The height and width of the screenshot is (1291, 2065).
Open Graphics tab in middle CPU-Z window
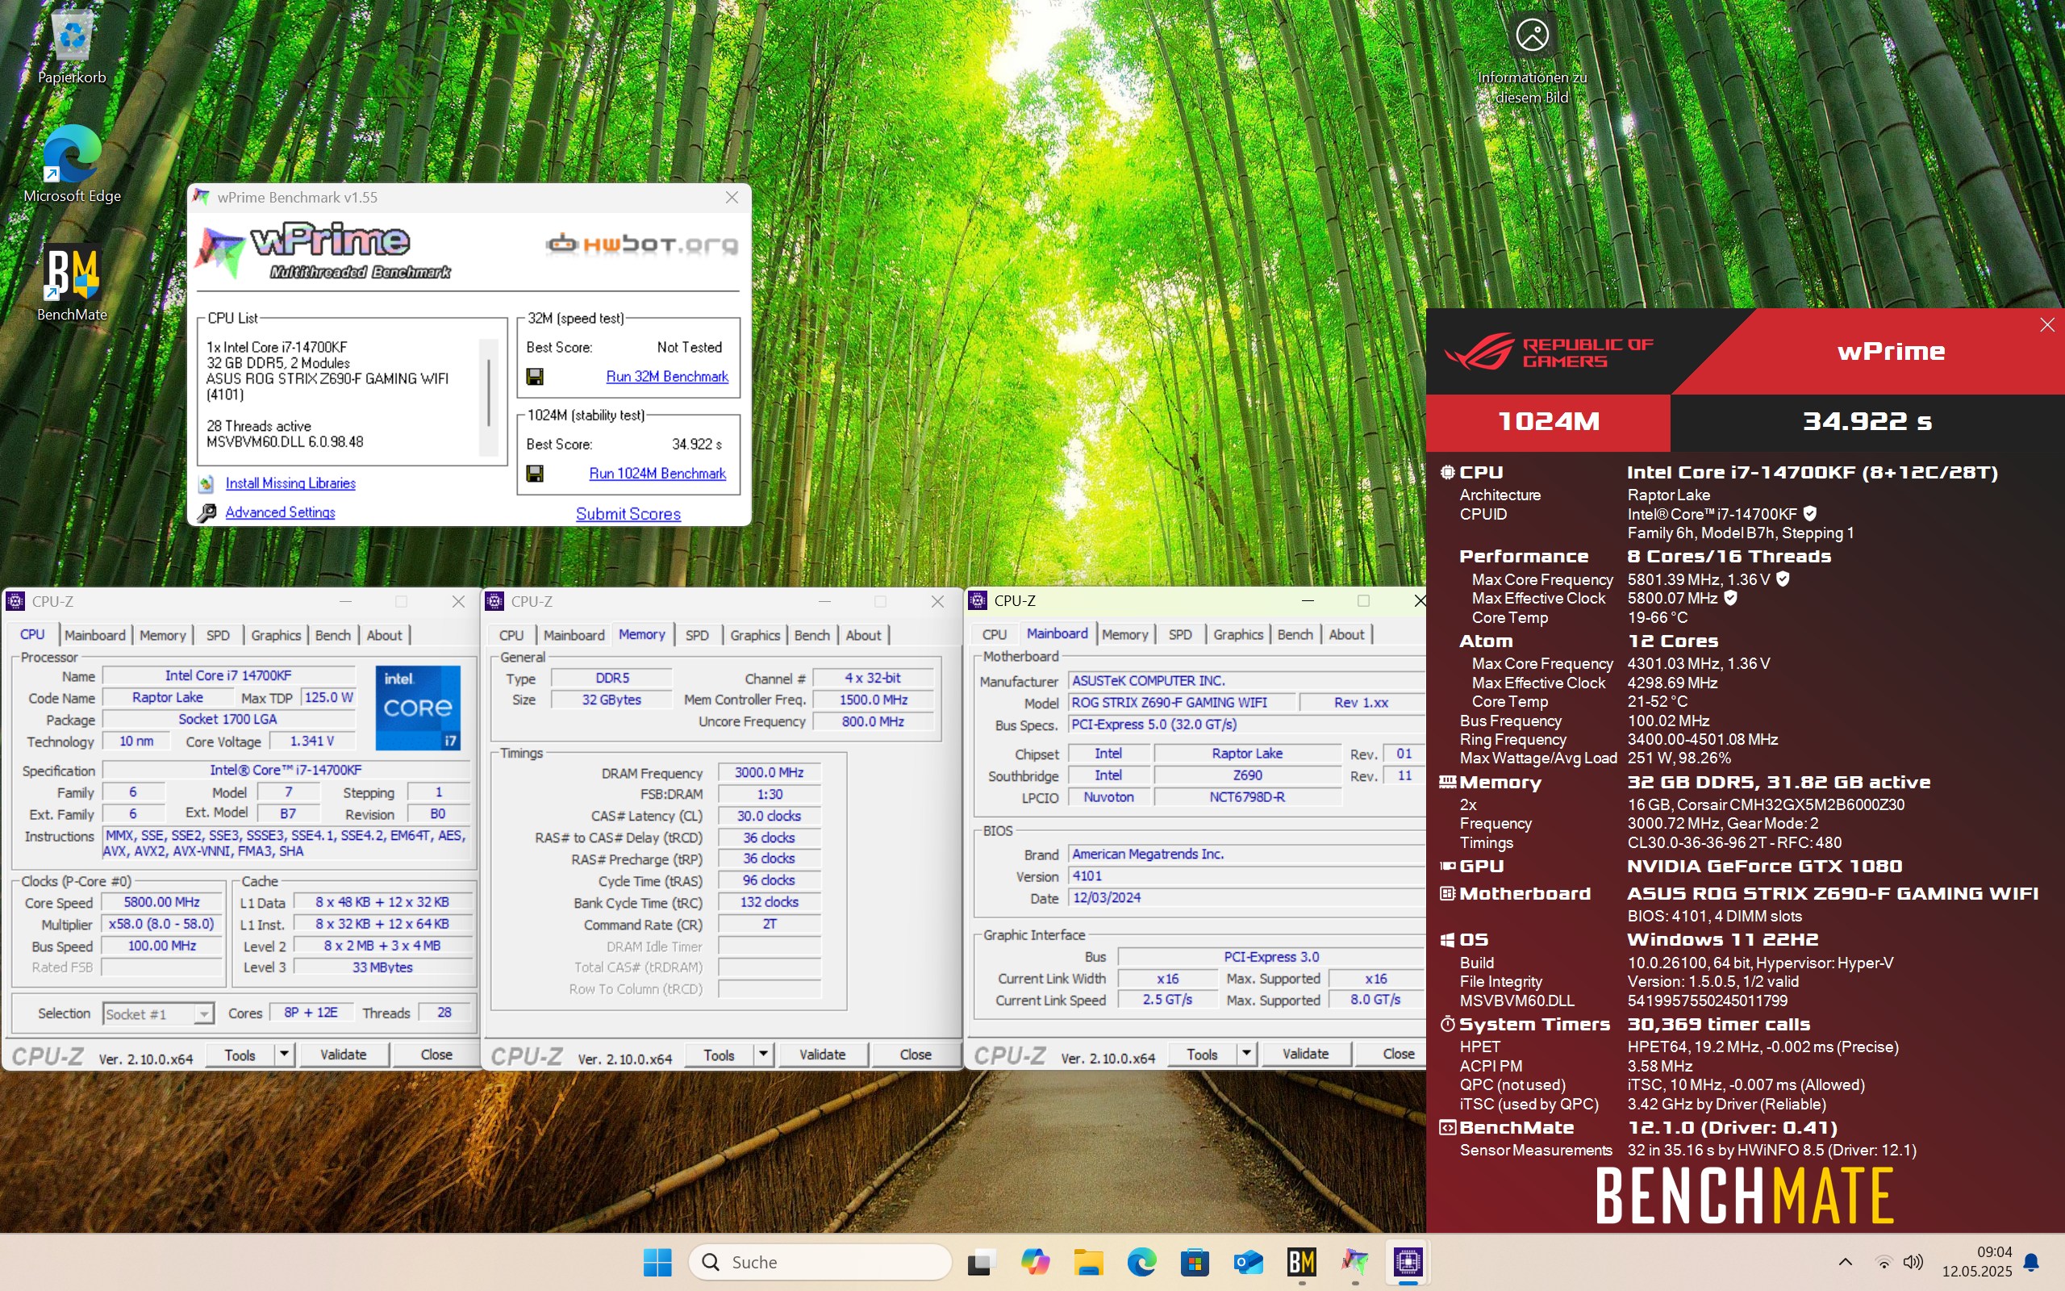755,635
